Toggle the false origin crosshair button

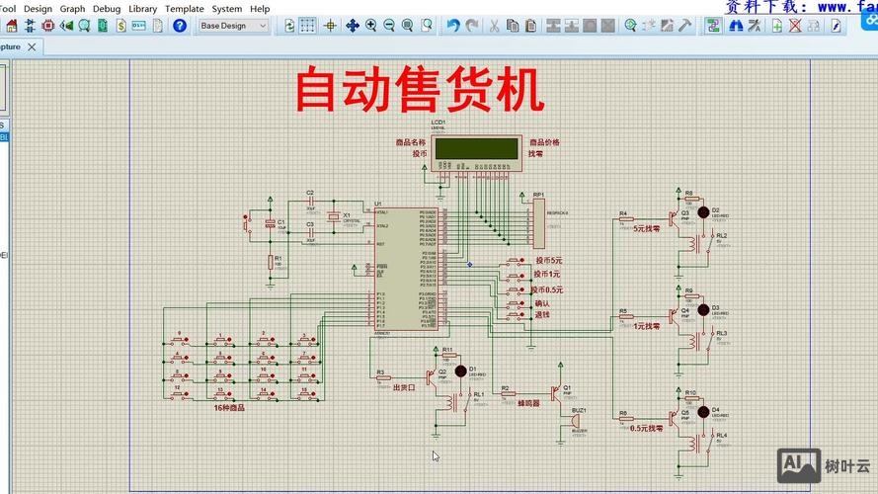[330, 26]
